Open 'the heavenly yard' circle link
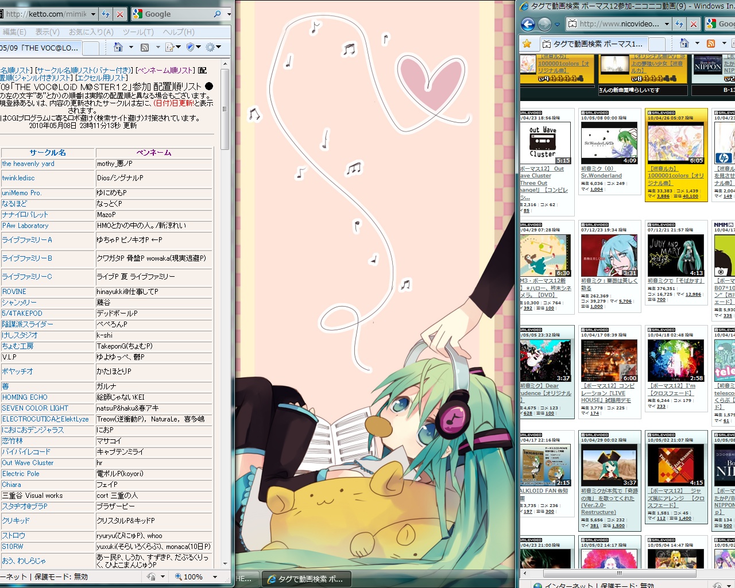 [x=28, y=164]
